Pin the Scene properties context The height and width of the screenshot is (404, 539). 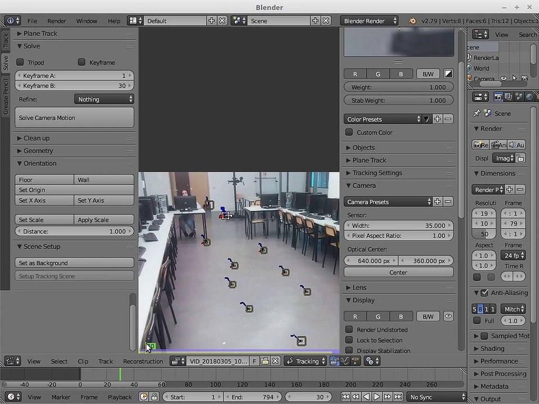click(x=477, y=113)
